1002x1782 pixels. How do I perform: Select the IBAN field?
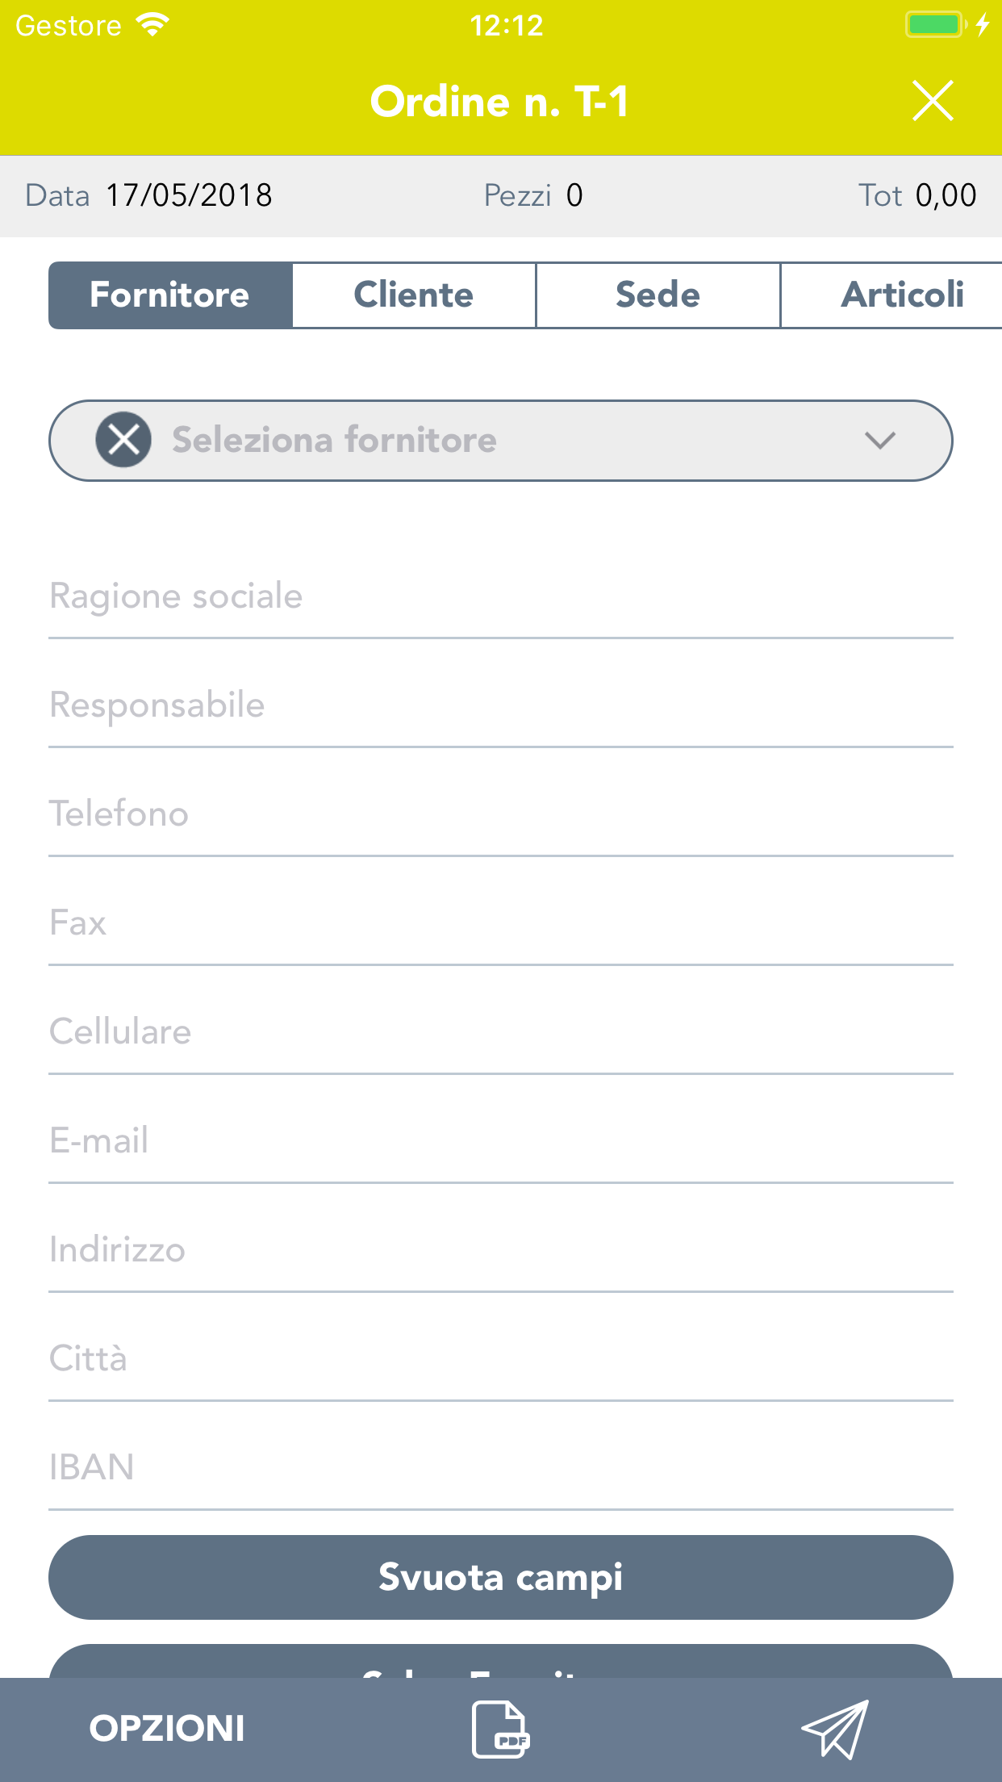[x=500, y=1469]
